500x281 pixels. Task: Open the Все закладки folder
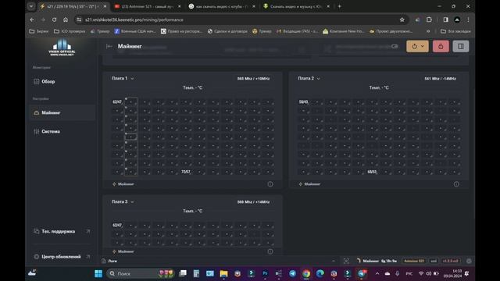click(x=455, y=31)
